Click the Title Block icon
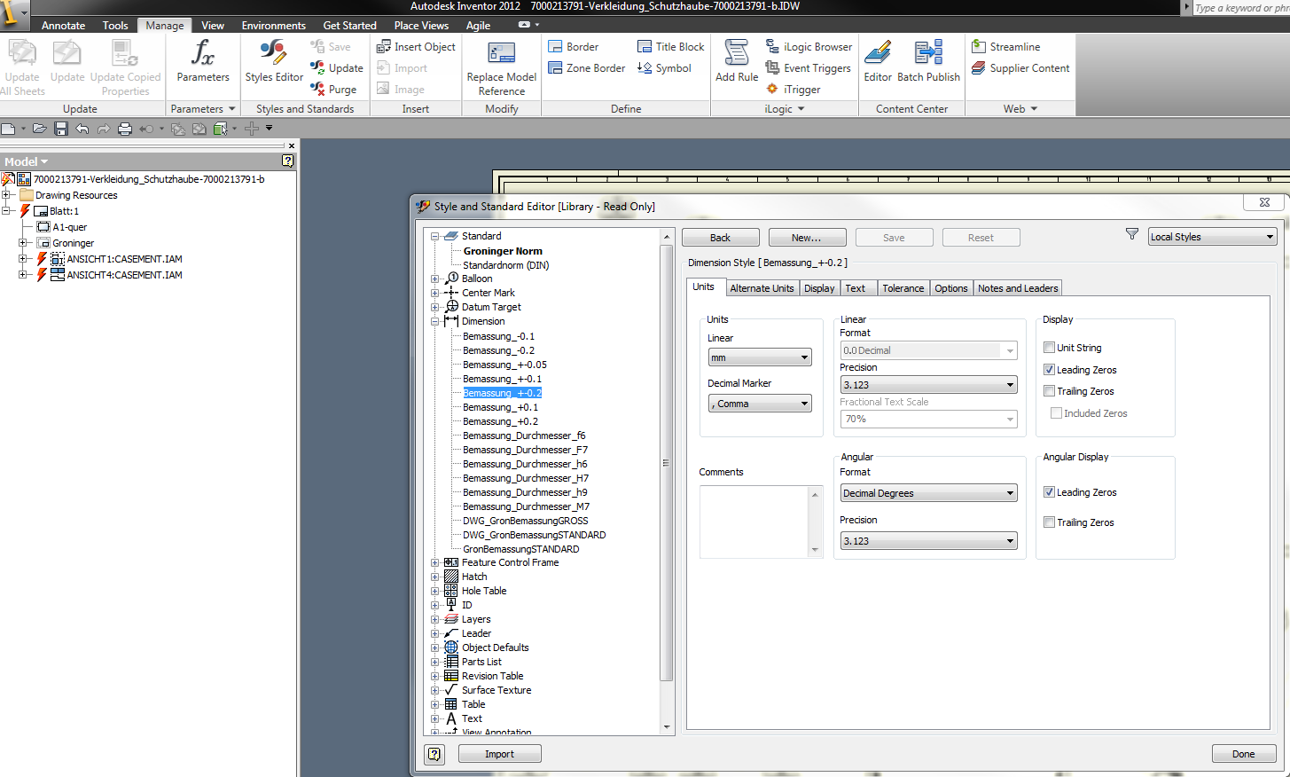Screen dimensions: 1290x777 tap(645, 47)
